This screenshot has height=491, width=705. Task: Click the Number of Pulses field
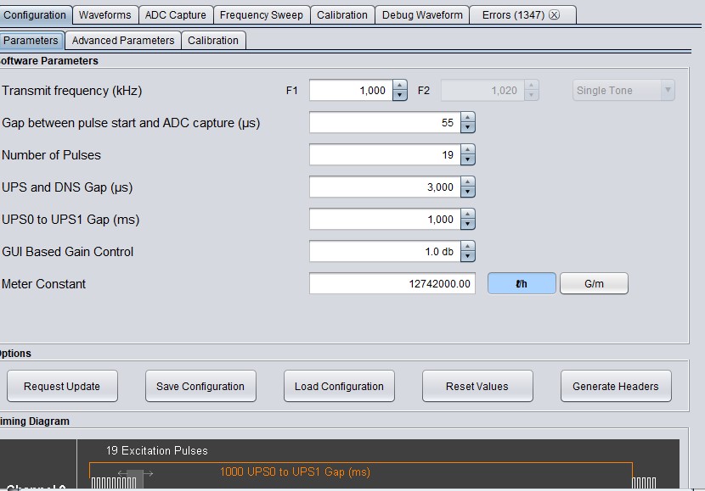coord(386,155)
